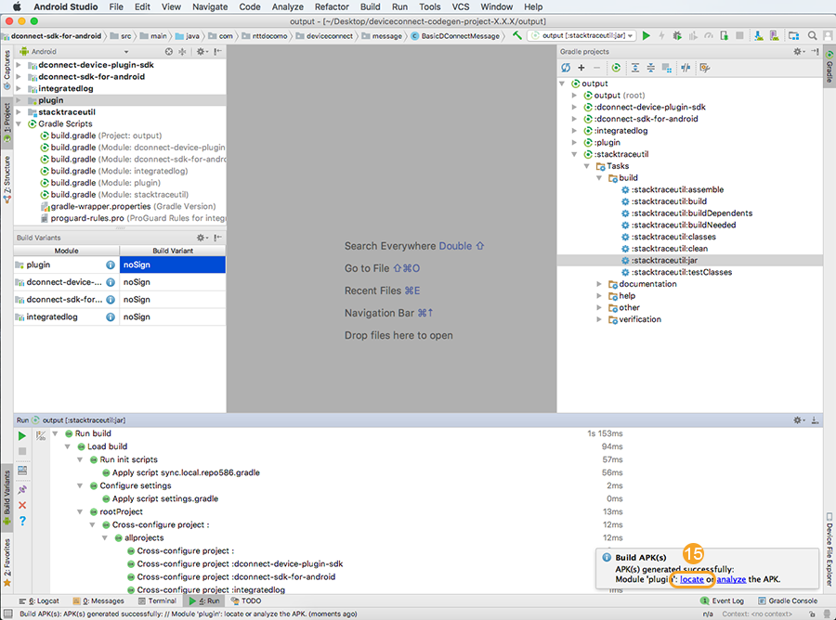Open the Gradle Console
The height and width of the screenshot is (620, 836).
[788, 601]
